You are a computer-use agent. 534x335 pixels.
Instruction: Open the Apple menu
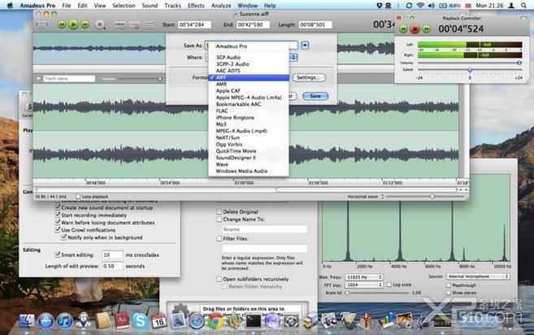(x=10, y=6)
